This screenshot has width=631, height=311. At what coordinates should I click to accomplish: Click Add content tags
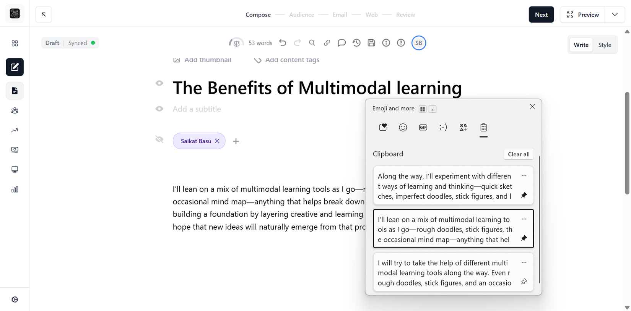(286, 60)
